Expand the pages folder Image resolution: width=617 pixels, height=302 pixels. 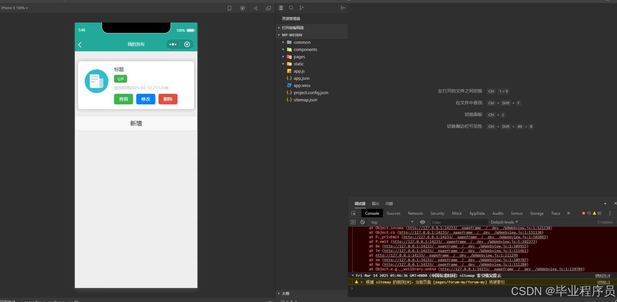283,57
